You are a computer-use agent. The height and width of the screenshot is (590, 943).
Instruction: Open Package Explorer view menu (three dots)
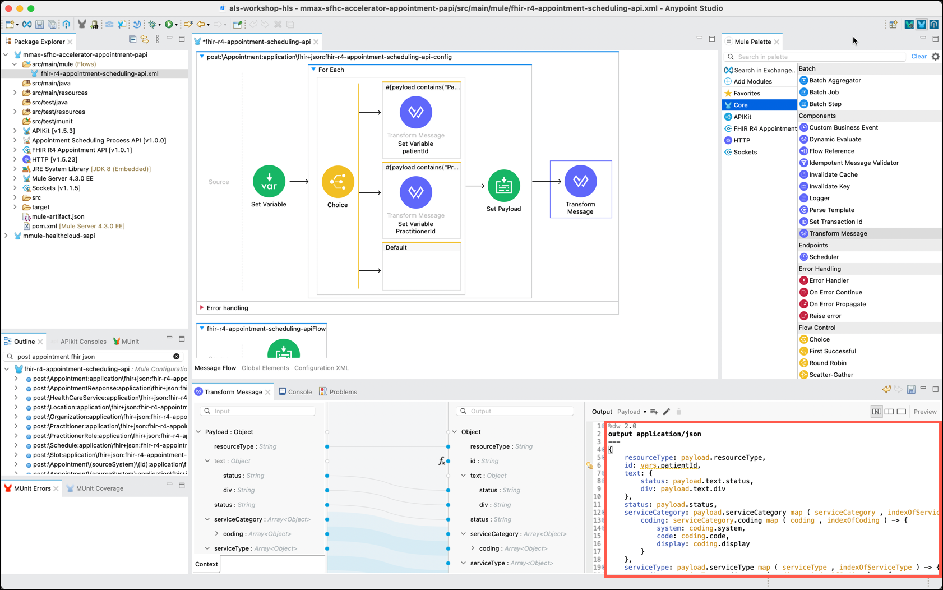(x=157, y=39)
